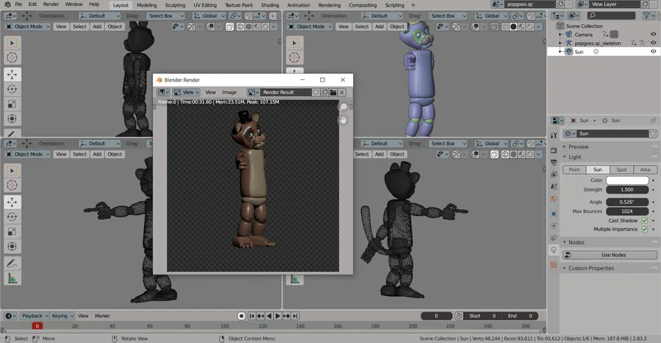Image resolution: width=661 pixels, height=343 pixels.
Task: Click the zoom icon in Blender Render window
Action: 344,107
